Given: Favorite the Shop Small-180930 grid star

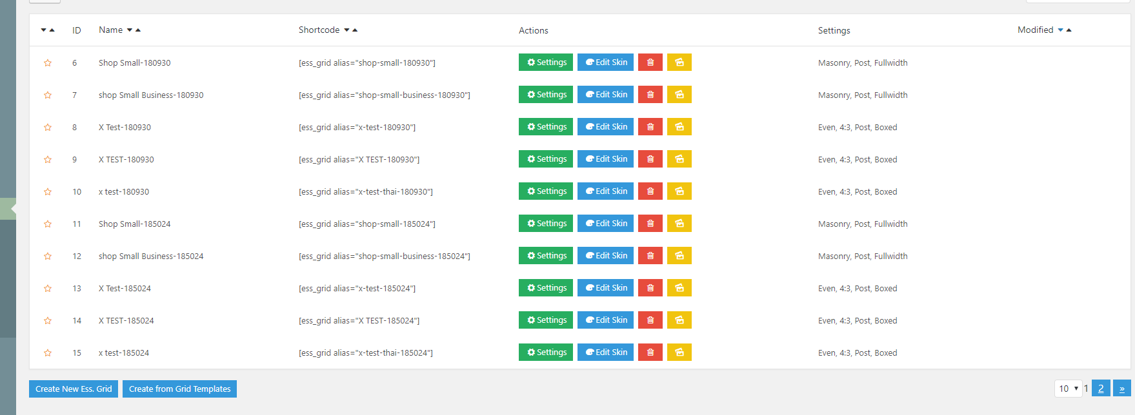Looking at the screenshot, I should 48,63.
